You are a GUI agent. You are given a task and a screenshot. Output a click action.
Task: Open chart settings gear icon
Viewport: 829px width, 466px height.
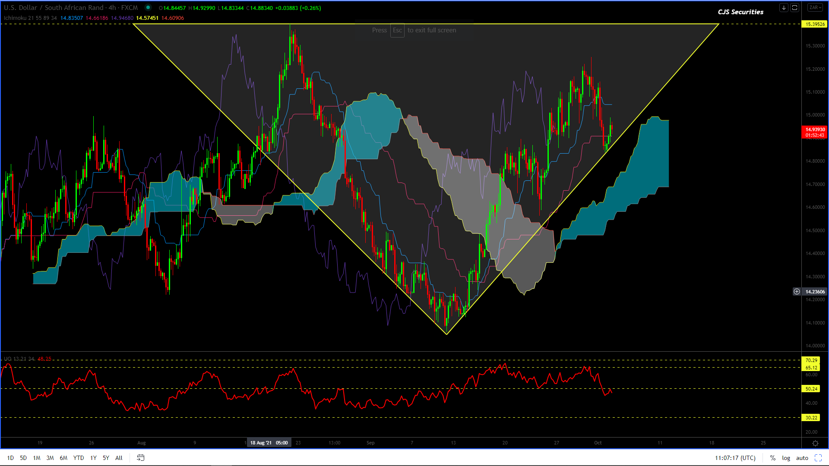815,443
